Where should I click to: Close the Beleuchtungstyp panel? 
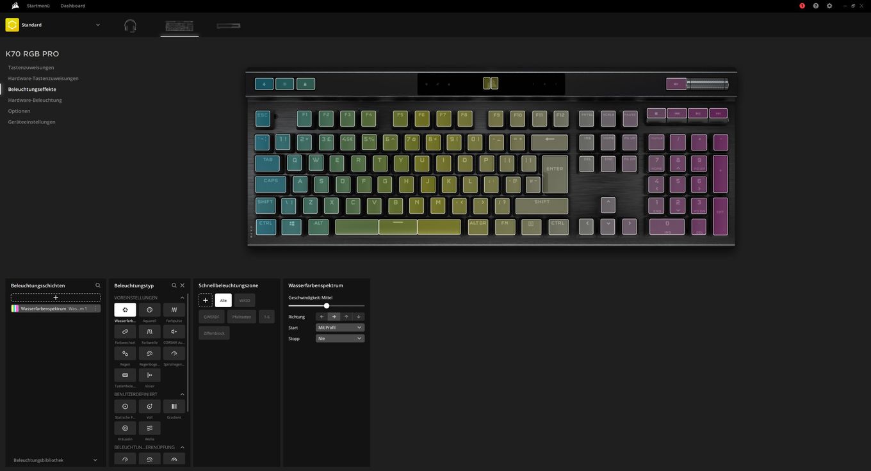pos(183,285)
